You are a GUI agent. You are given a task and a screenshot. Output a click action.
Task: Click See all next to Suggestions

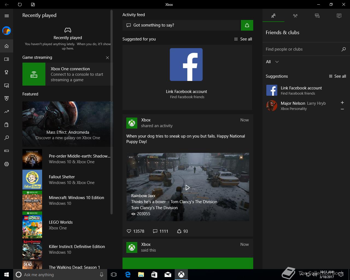pyautogui.click(x=338, y=76)
